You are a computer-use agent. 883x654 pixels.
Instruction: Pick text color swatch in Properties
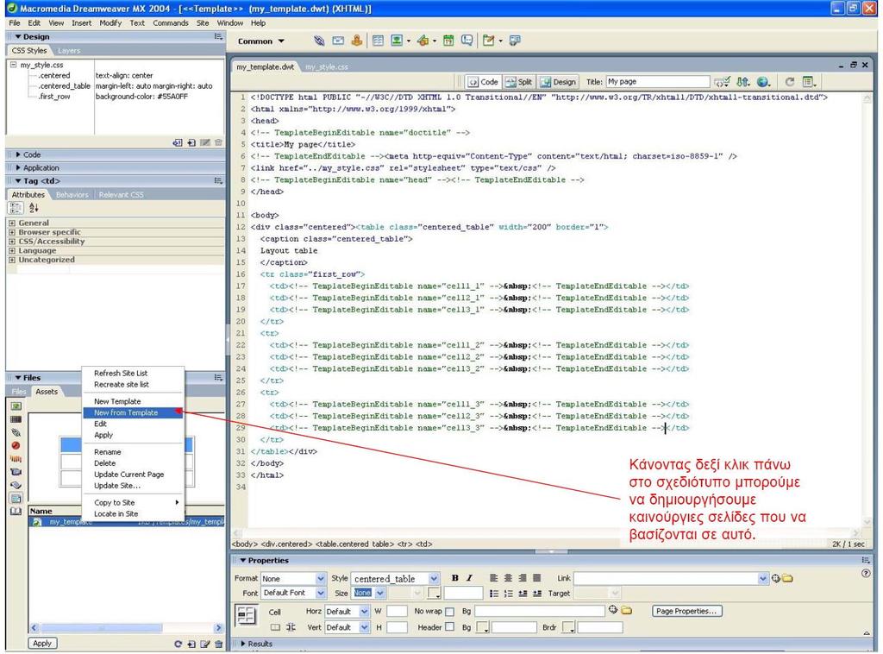click(x=434, y=593)
